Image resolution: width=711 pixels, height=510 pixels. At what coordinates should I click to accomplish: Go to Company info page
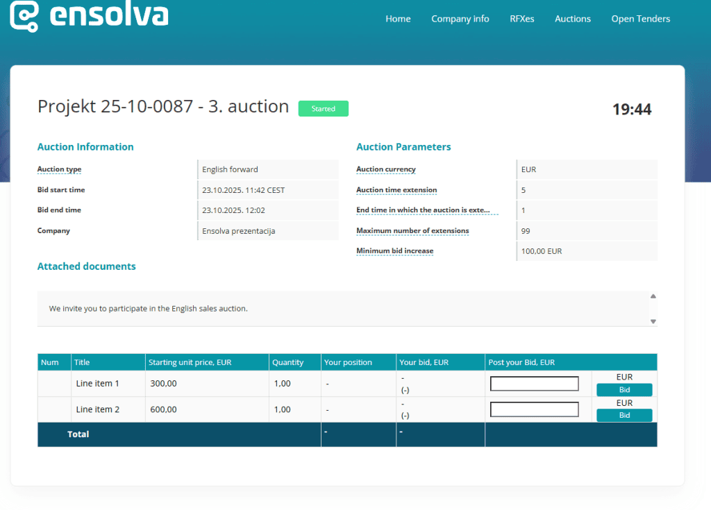click(x=460, y=19)
